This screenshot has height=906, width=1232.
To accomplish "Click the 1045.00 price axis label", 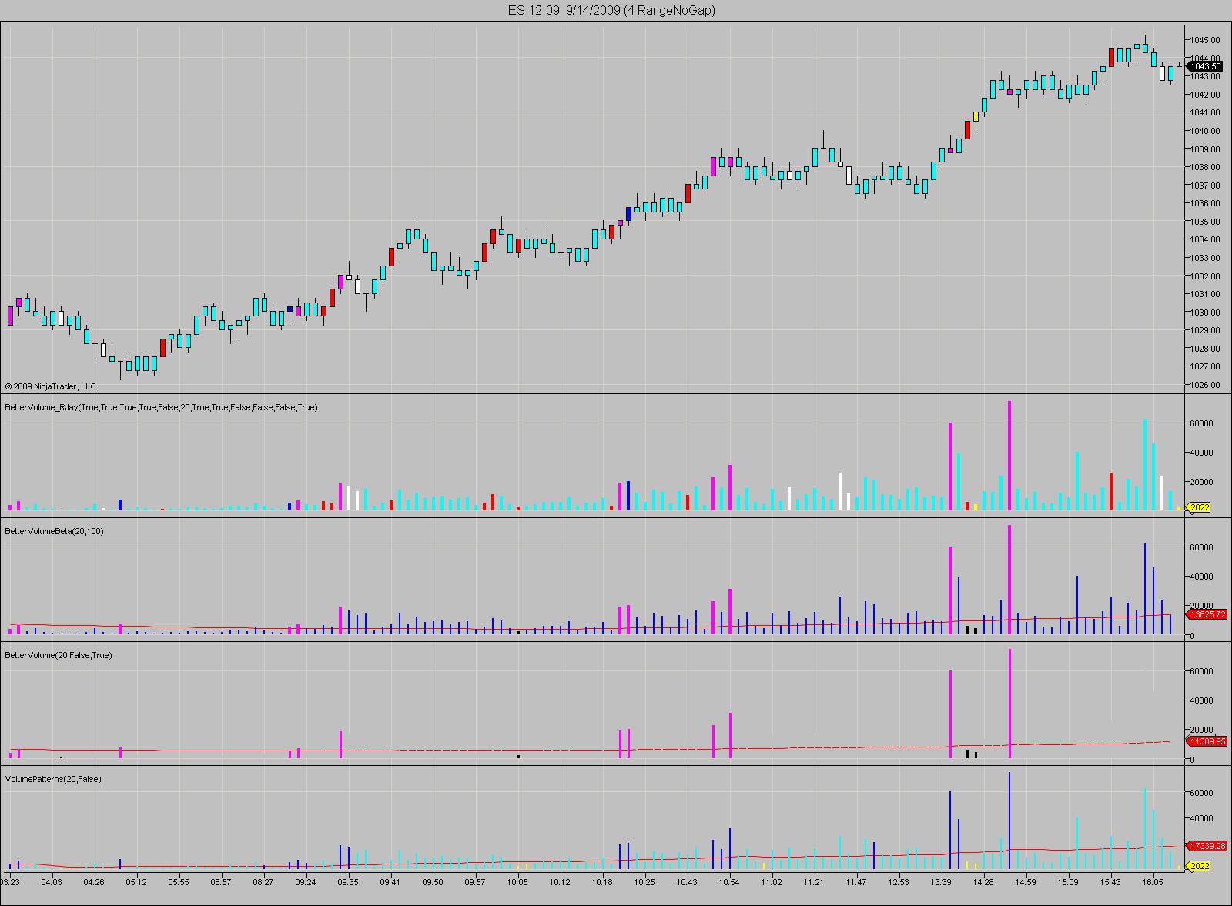I will [x=1206, y=40].
